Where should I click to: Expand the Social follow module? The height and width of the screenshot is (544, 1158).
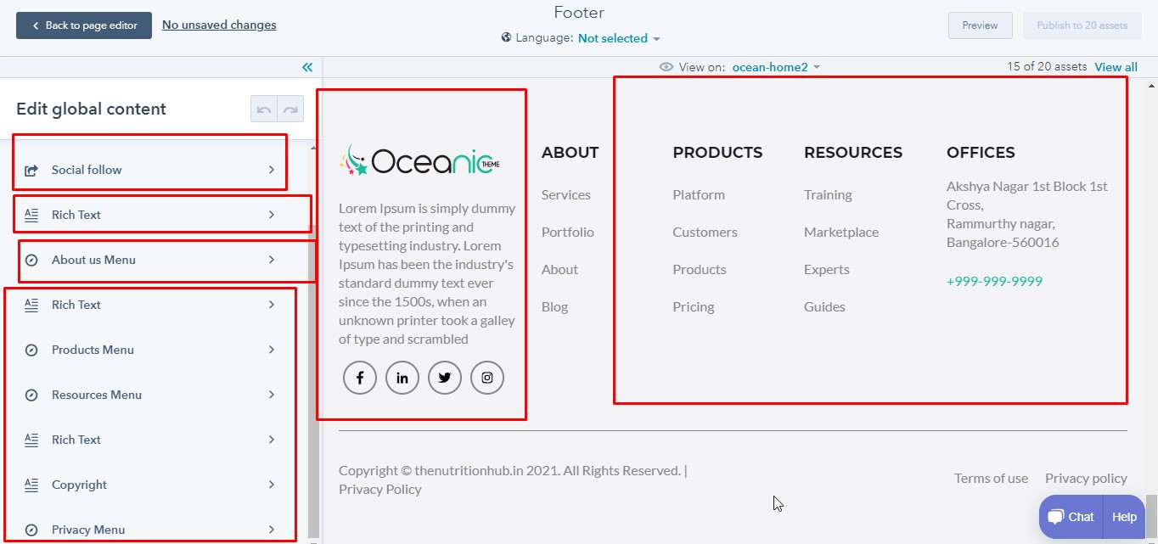150,170
